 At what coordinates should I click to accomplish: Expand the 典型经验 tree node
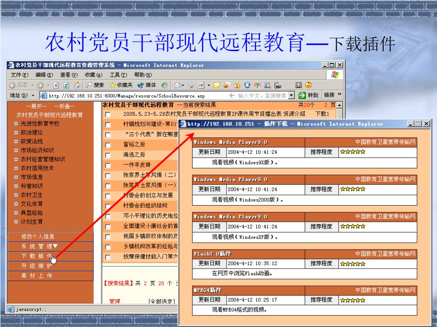(x=16, y=213)
